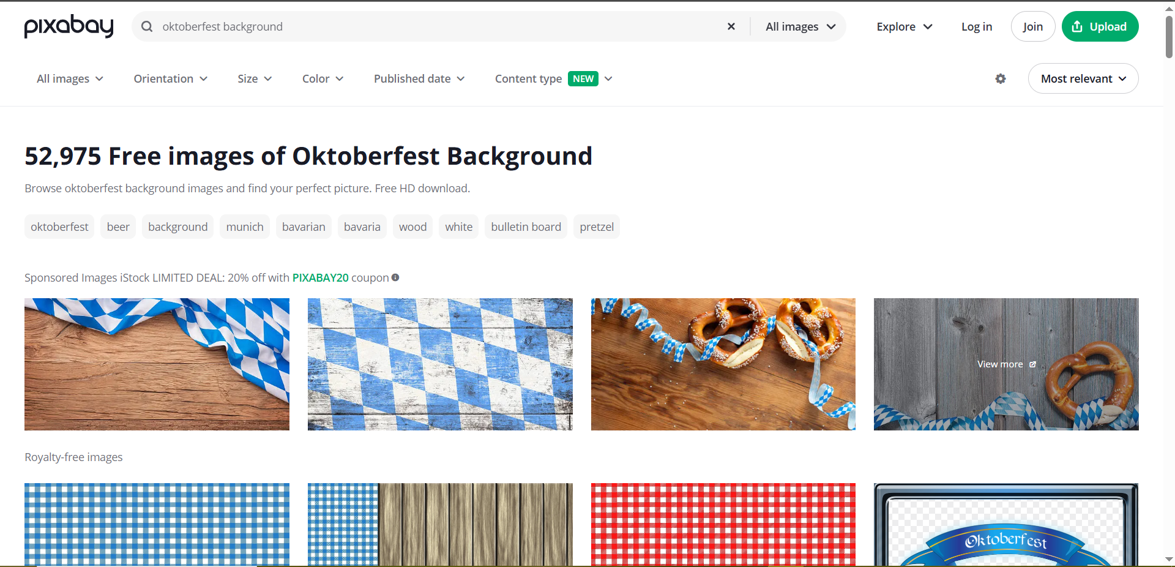Screen dimensions: 1175x567
Task: Click the sponsored pretzels on wood thumbnail
Action: click(723, 364)
